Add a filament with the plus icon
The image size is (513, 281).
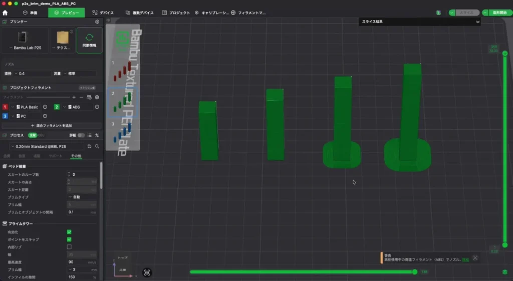(x=74, y=97)
